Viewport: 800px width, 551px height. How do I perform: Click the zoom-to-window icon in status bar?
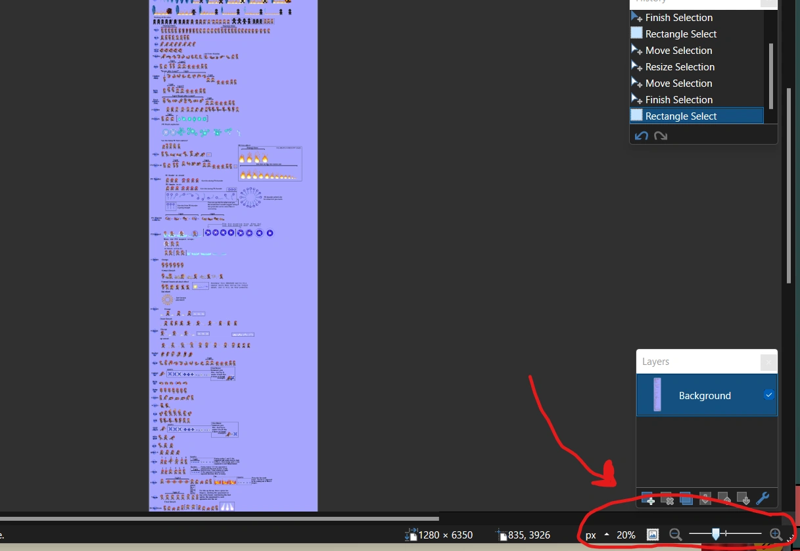click(x=653, y=535)
